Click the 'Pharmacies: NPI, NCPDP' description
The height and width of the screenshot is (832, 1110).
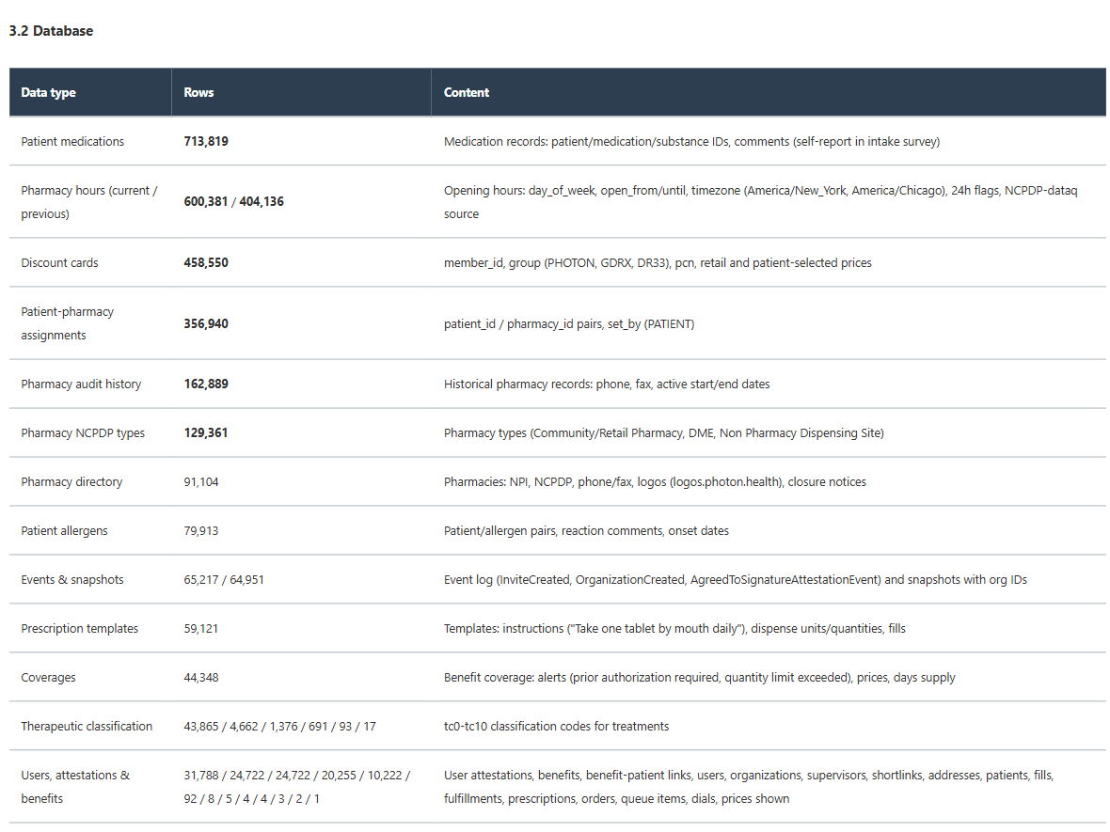[655, 481]
